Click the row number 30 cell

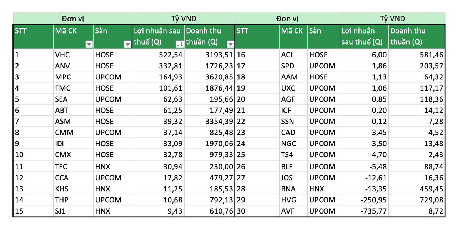[x=257, y=211]
